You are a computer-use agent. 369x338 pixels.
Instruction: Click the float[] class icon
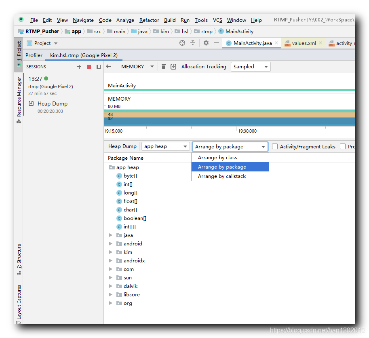(119, 201)
